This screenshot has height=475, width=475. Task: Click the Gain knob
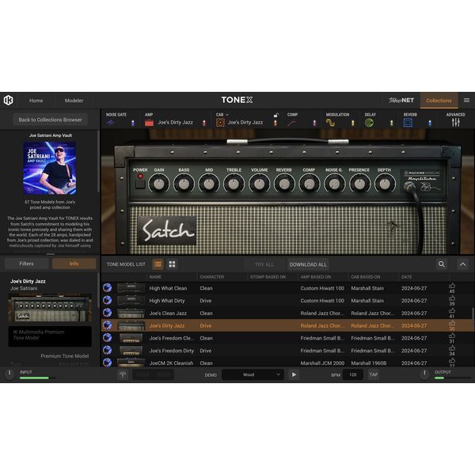pos(159,184)
